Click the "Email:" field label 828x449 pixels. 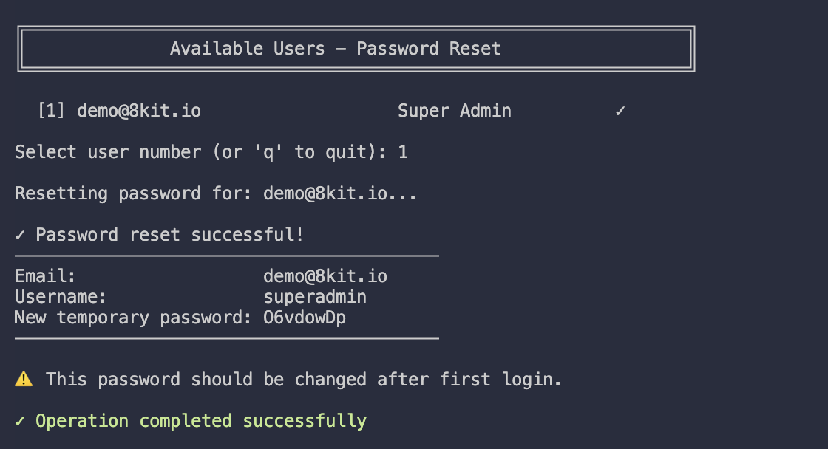[46, 276]
